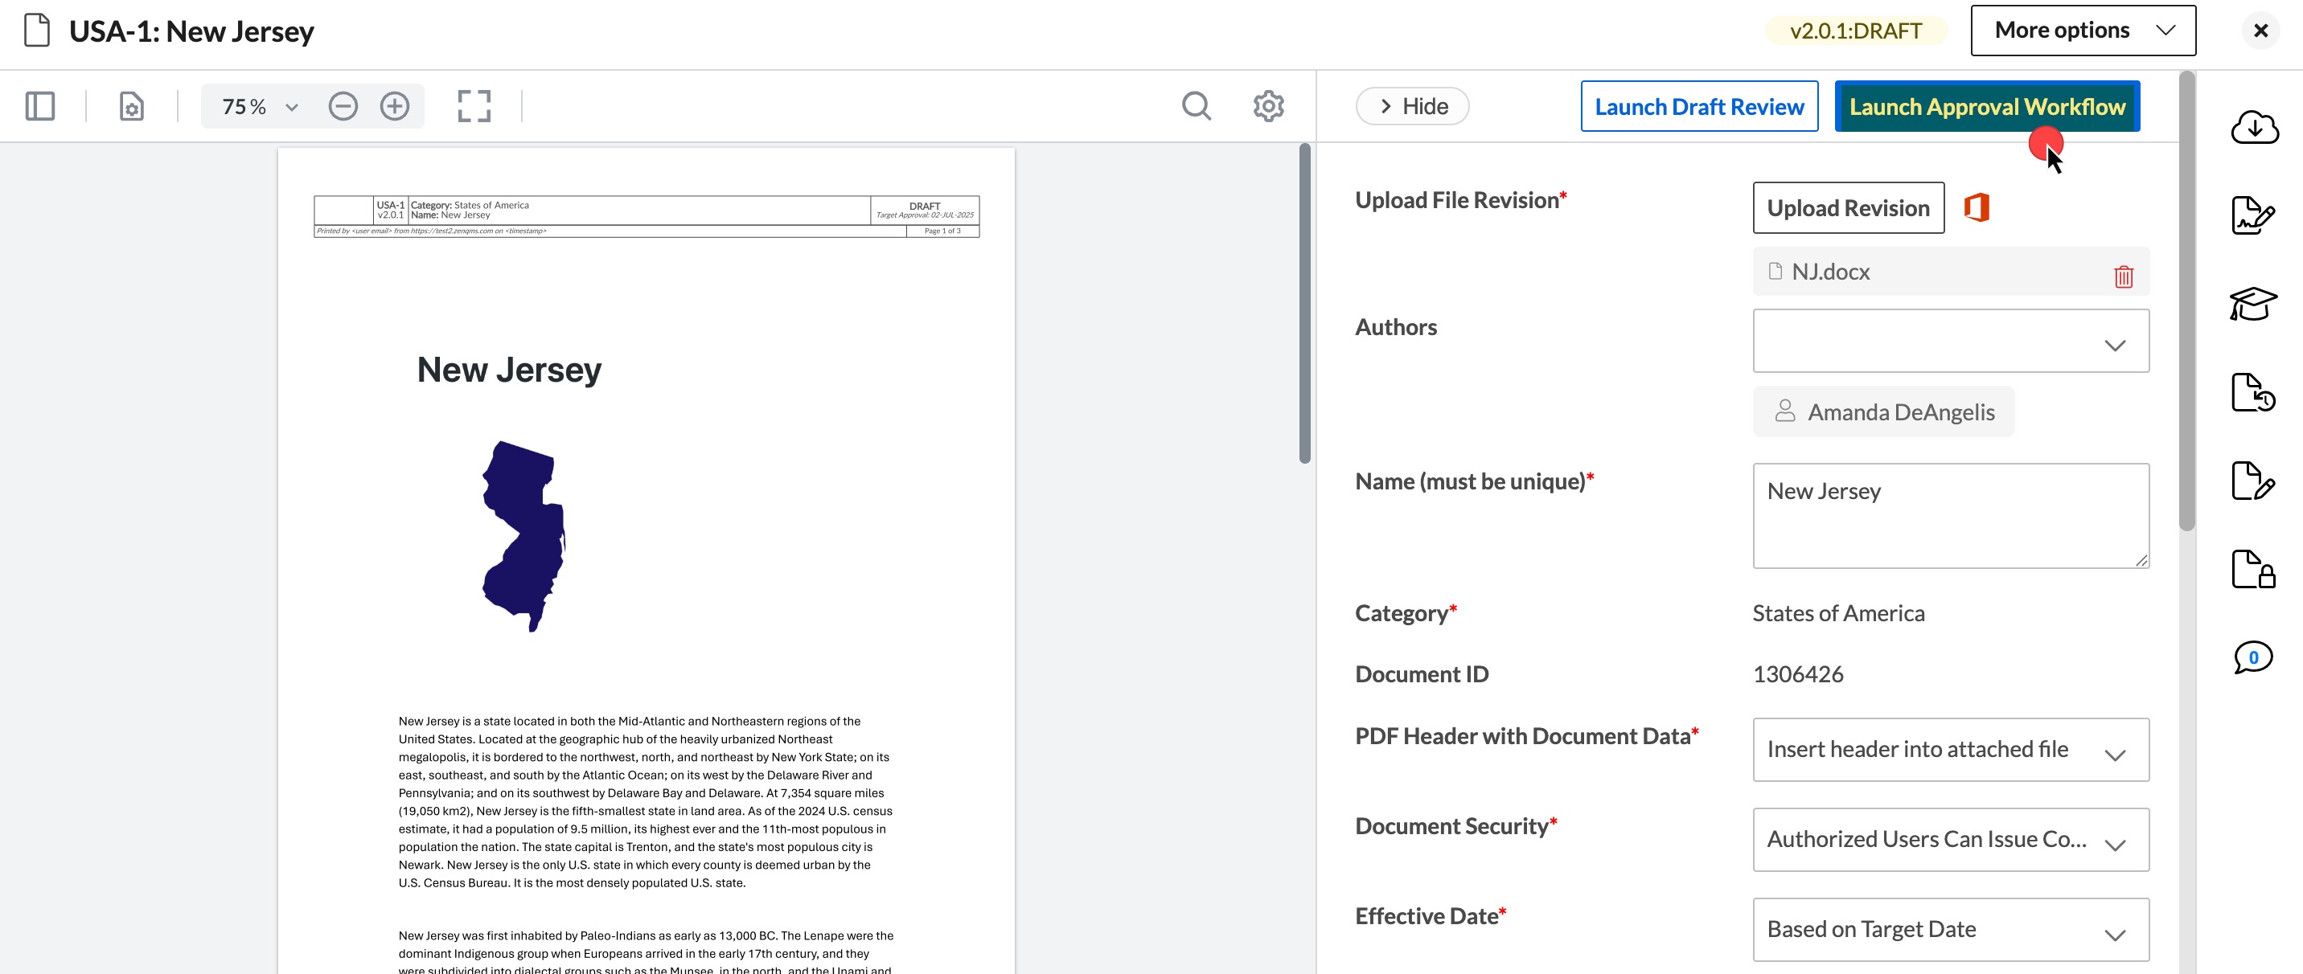2303x974 pixels.
Task: Toggle the PDF sidebar panel
Action: point(40,106)
